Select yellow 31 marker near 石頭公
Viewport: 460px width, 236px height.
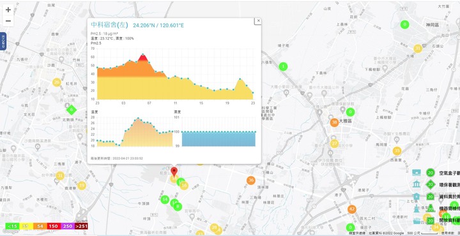418,48
